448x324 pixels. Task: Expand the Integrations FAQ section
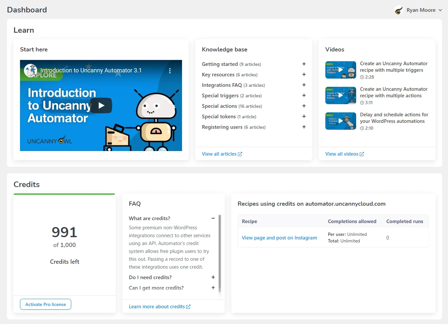304,85
